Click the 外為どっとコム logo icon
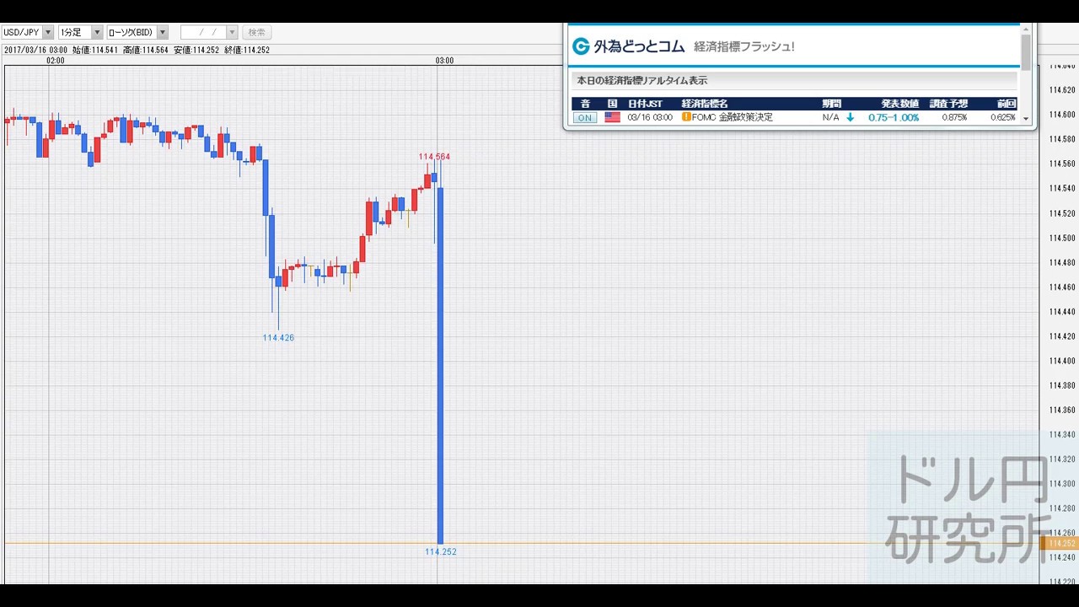Viewport: 1079px width, 607px height. [x=581, y=46]
